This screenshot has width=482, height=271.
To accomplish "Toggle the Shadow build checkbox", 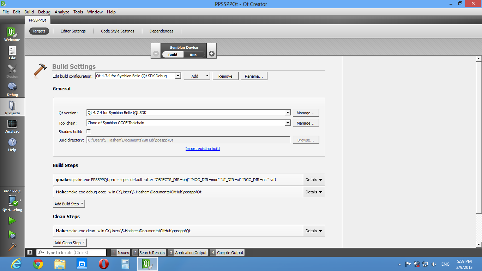I will pyautogui.click(x=89, y=131).
